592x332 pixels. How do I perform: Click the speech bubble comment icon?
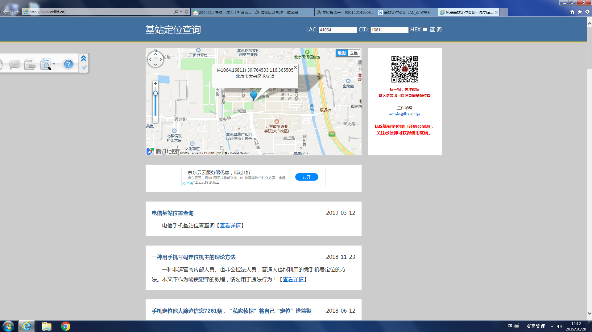tap(14, 64)
